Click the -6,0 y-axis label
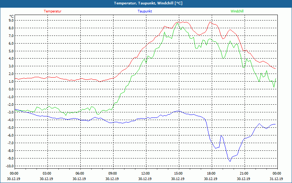The width and height of the screenshot is (292, 183). [x=11, y=135]
